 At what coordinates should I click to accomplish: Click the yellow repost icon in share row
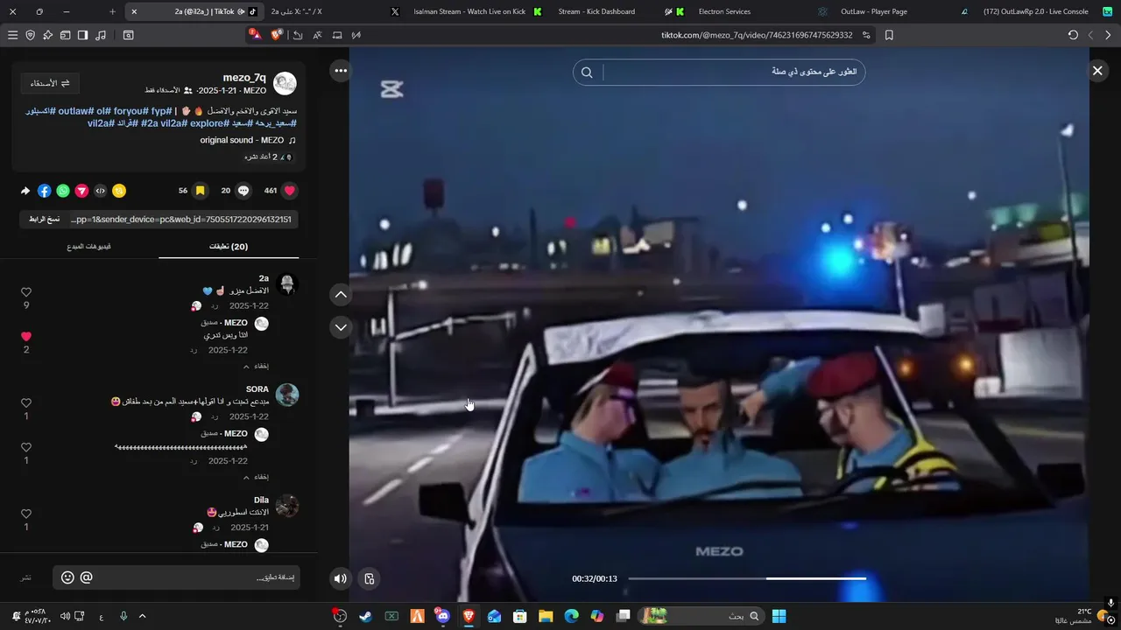(x=119, y=191)
